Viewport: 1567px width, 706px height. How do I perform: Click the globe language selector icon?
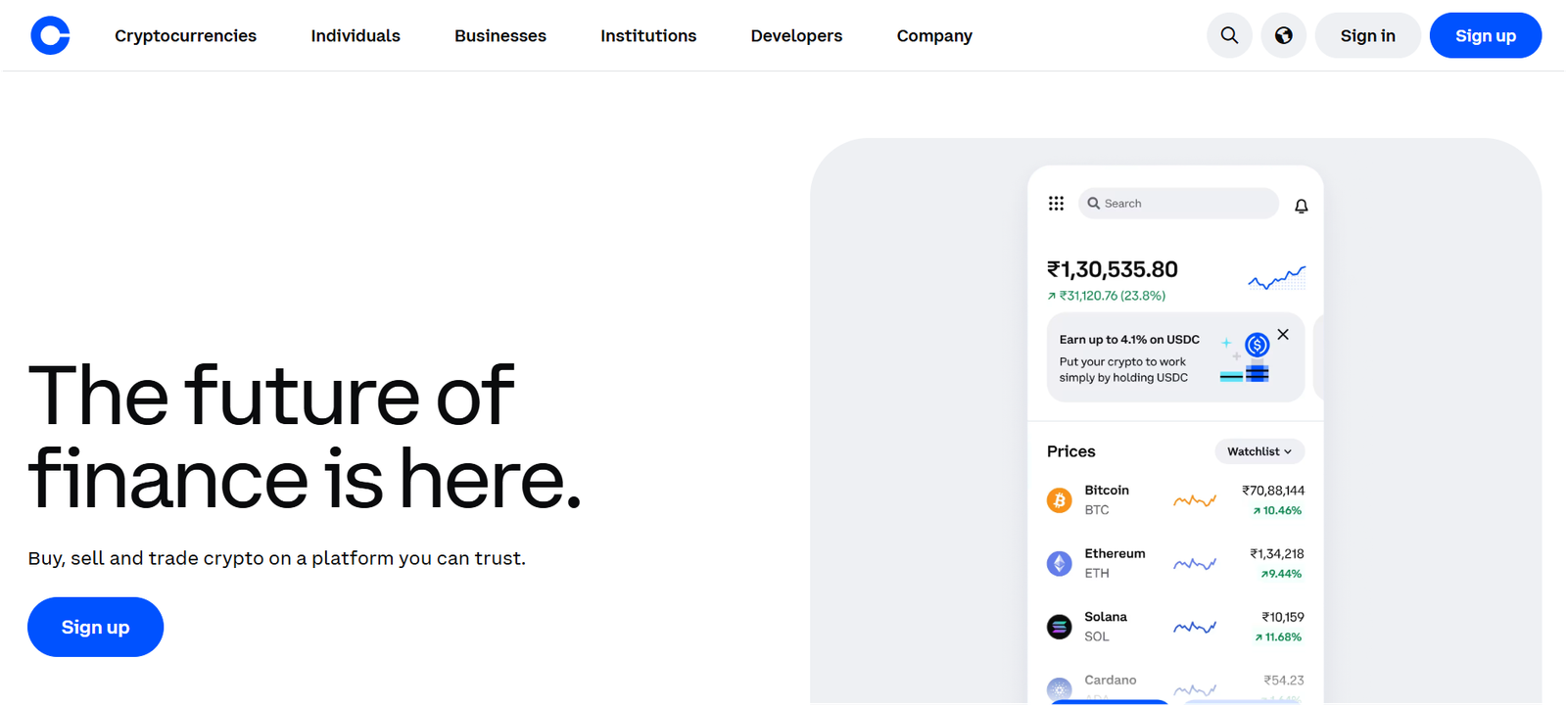pyautogui.click(x=1284, y=35)
